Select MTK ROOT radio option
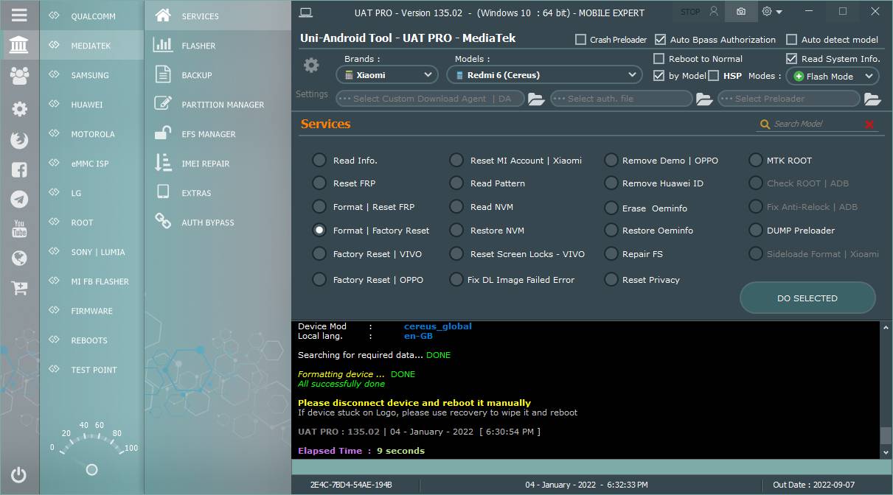893x495 pixels. [x=755, y=161]
